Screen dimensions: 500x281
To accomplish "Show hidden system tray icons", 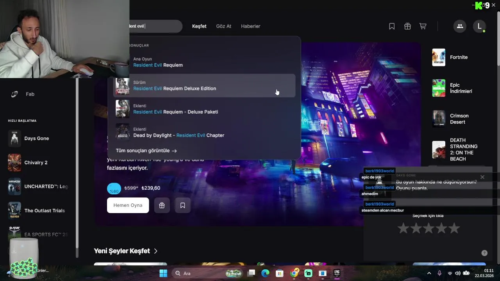I will [429, 273].
